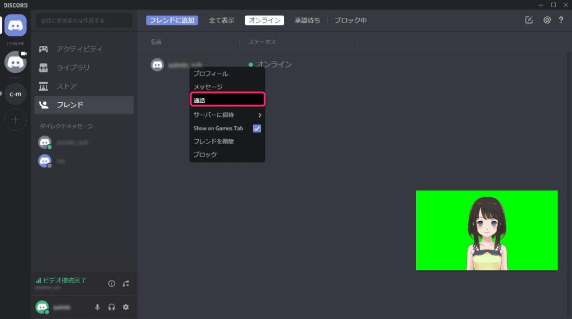Click the library icon
This screenshot has height=319, width=572.
44,68
